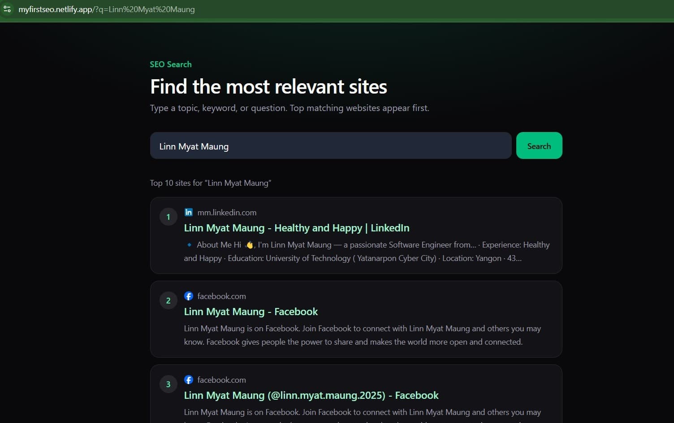
Task: Click the Facebook favicon in result 2
Action: 189,296
